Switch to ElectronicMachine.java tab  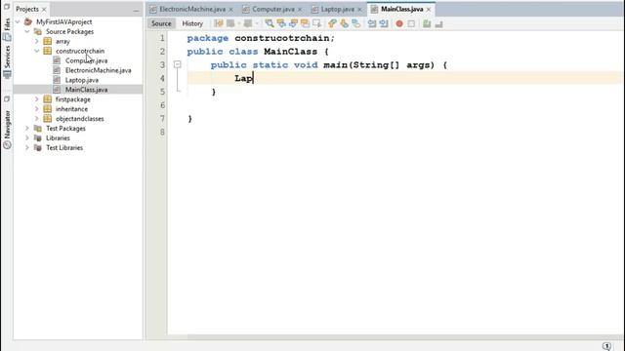click(x=192, y=9)
